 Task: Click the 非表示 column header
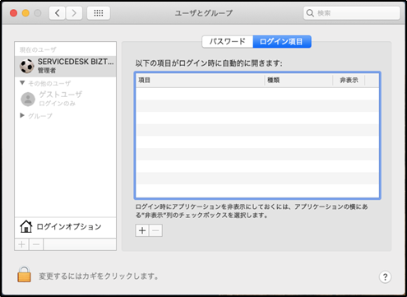pos(349,80)
